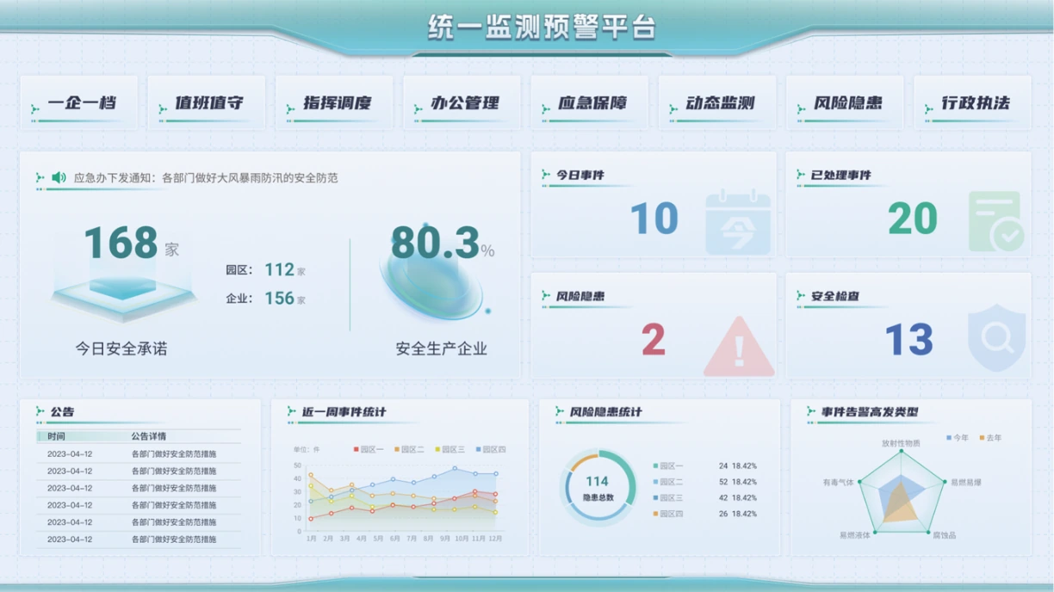
Task: Click the shield search icon in 安全检查 card
Action: point(996,340)
